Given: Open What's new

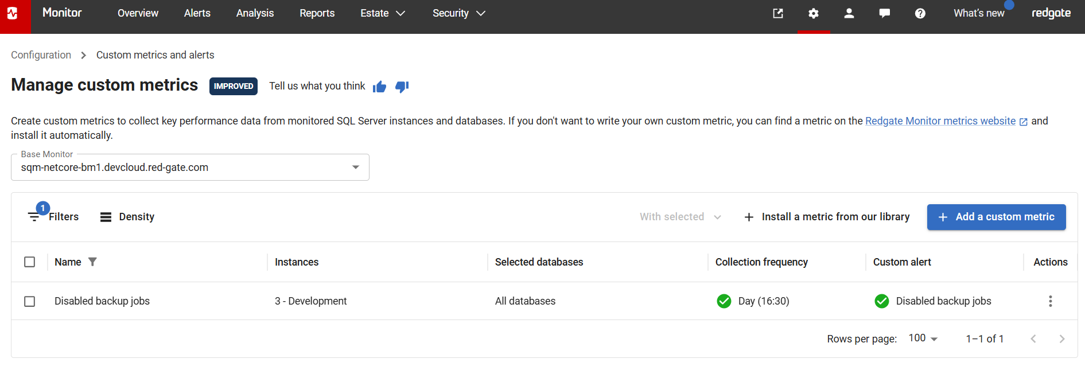Looking at the screenshot, I should [979, 13].
